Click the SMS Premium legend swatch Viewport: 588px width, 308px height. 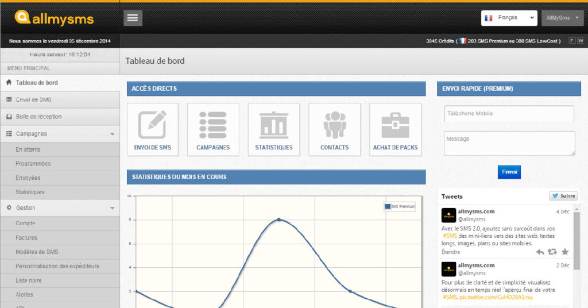point(388,206)
